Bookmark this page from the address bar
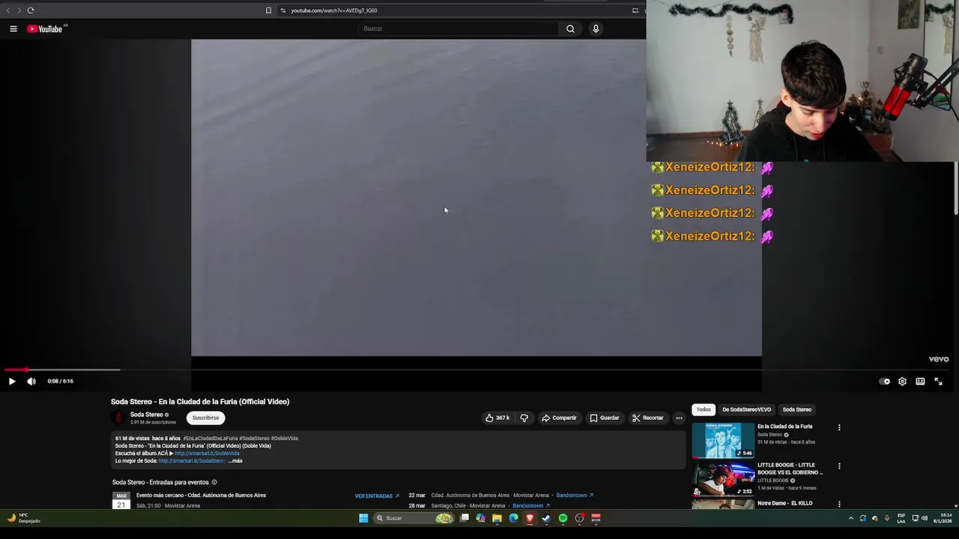Screen dimensions: 959x539 (x=268, y=10)
